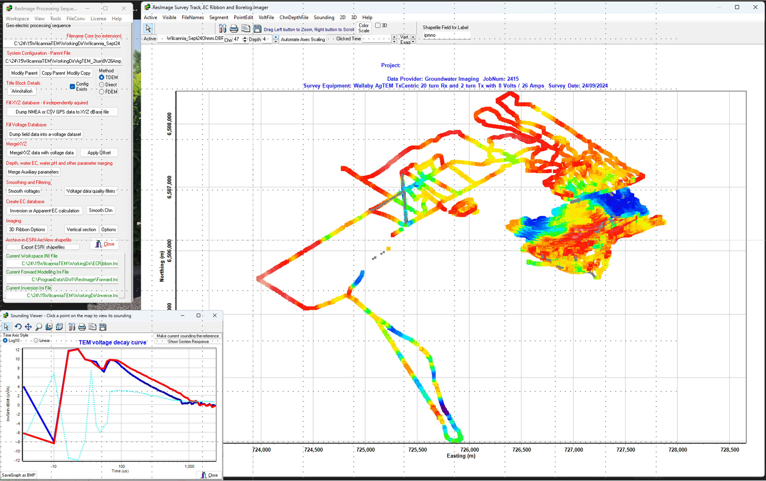This screenshot has width=766, height=481.
Task: Click Inversion or Apparent EC calculation
Action: click(x=44, y=211)
